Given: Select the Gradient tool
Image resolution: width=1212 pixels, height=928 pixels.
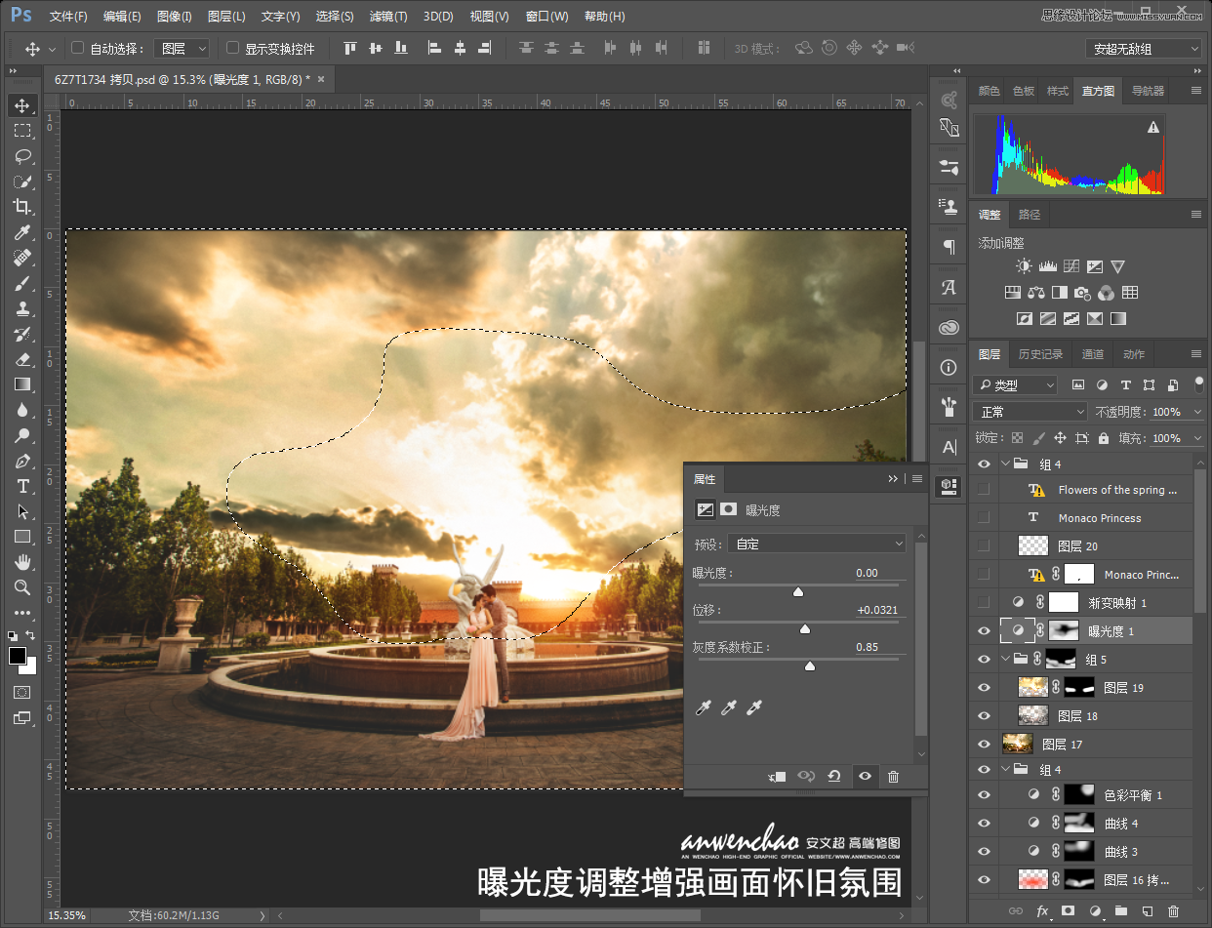Looking at the screenshot, I should coord(21,384).
